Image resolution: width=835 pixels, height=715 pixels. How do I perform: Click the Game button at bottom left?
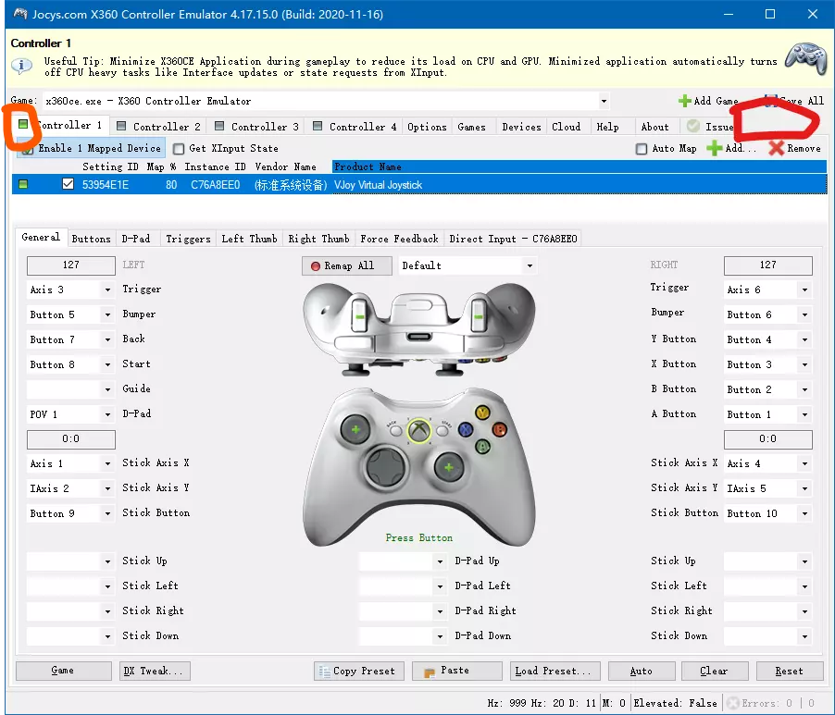(63, 671)
